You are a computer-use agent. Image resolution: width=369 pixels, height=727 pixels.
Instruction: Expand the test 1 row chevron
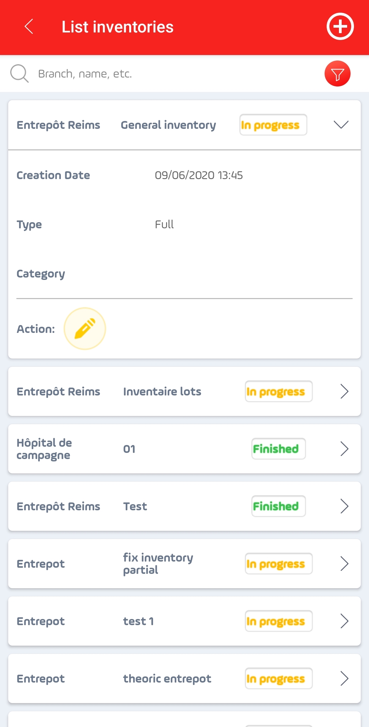coord(344,621)
